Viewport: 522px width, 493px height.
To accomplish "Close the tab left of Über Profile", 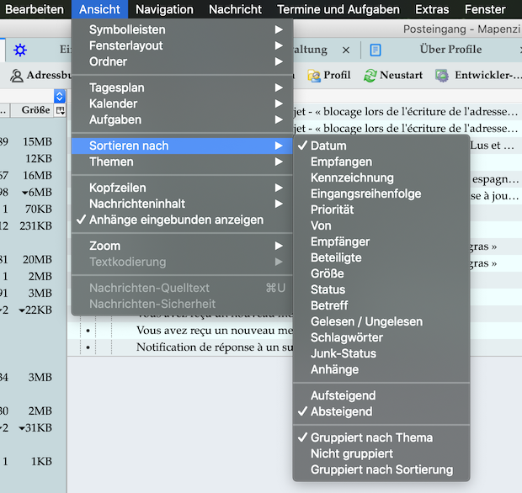I will [346, 50].
